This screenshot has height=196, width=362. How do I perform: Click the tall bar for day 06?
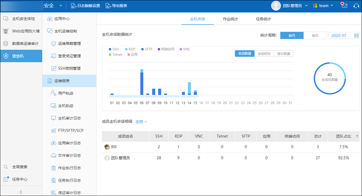click(142, 82)
